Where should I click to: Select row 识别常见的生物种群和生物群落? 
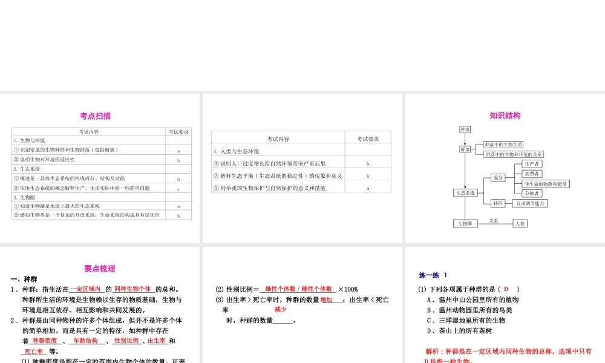point(102,149)
